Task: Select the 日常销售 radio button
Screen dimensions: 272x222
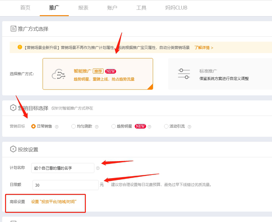Action: (33, 126)
